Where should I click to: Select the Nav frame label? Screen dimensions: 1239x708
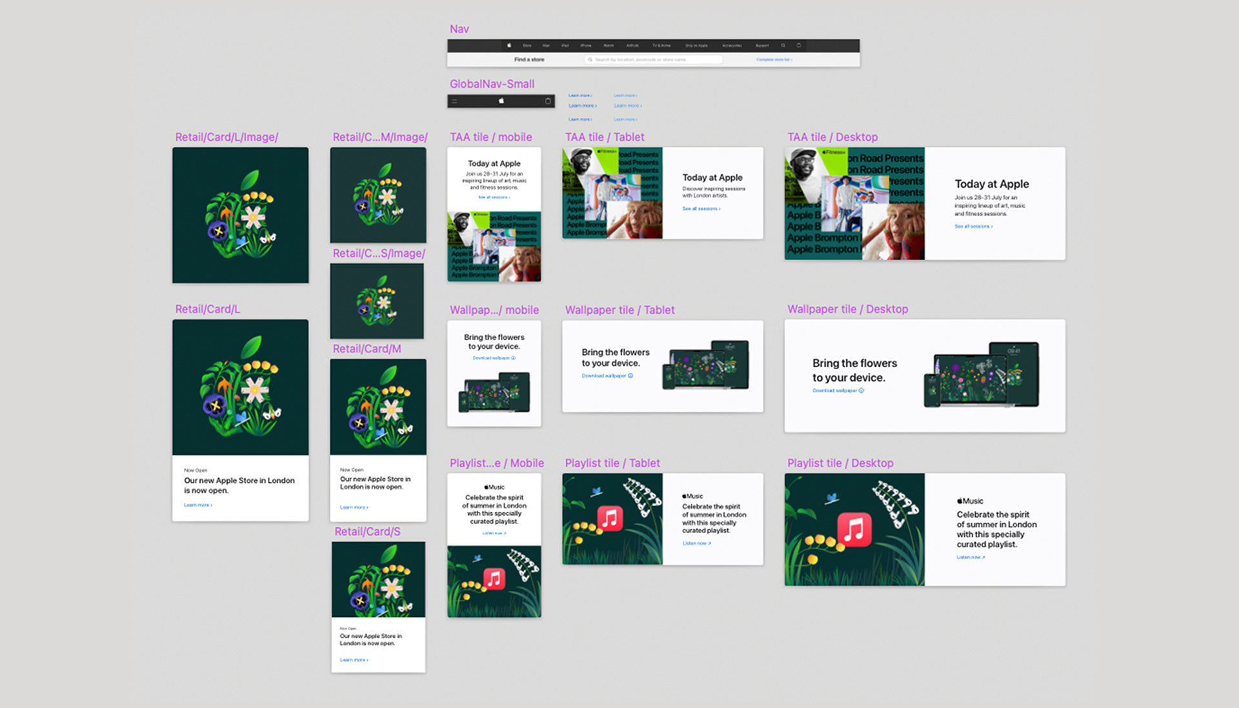pos(459,29)
